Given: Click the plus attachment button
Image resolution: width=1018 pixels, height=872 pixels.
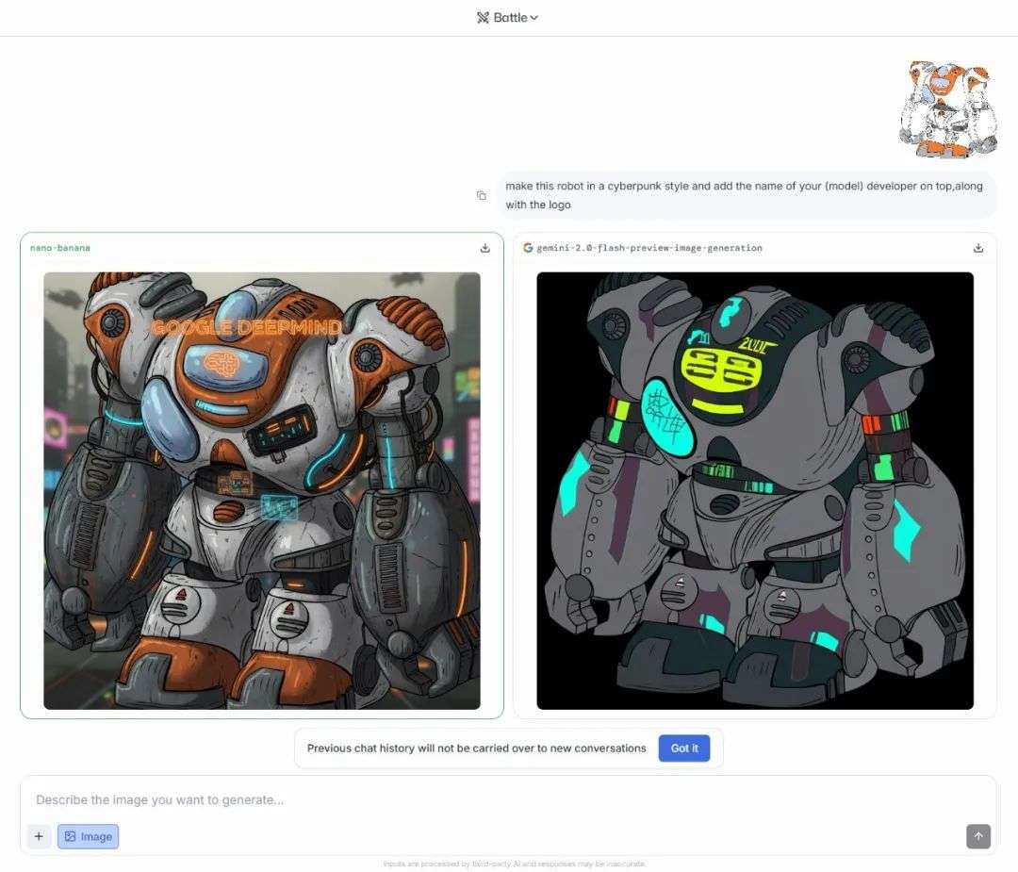Looking at the screenshot, I should (x=39, y=836).
